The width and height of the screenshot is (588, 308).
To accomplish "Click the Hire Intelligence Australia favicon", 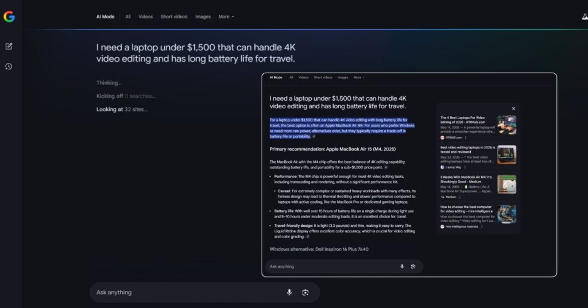I will (x=442, y=227).
